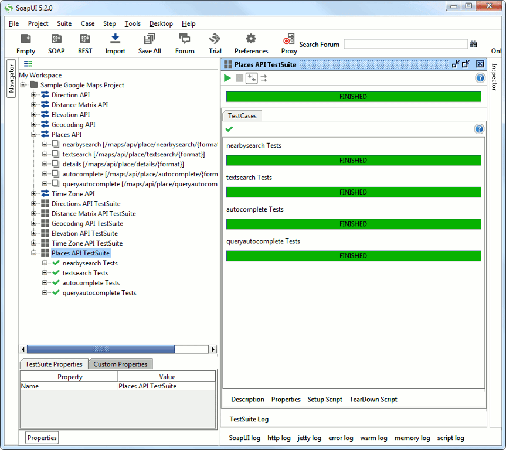
Task: Toggle parallel TestCase run mode icon
Action: tap(264, 78)
